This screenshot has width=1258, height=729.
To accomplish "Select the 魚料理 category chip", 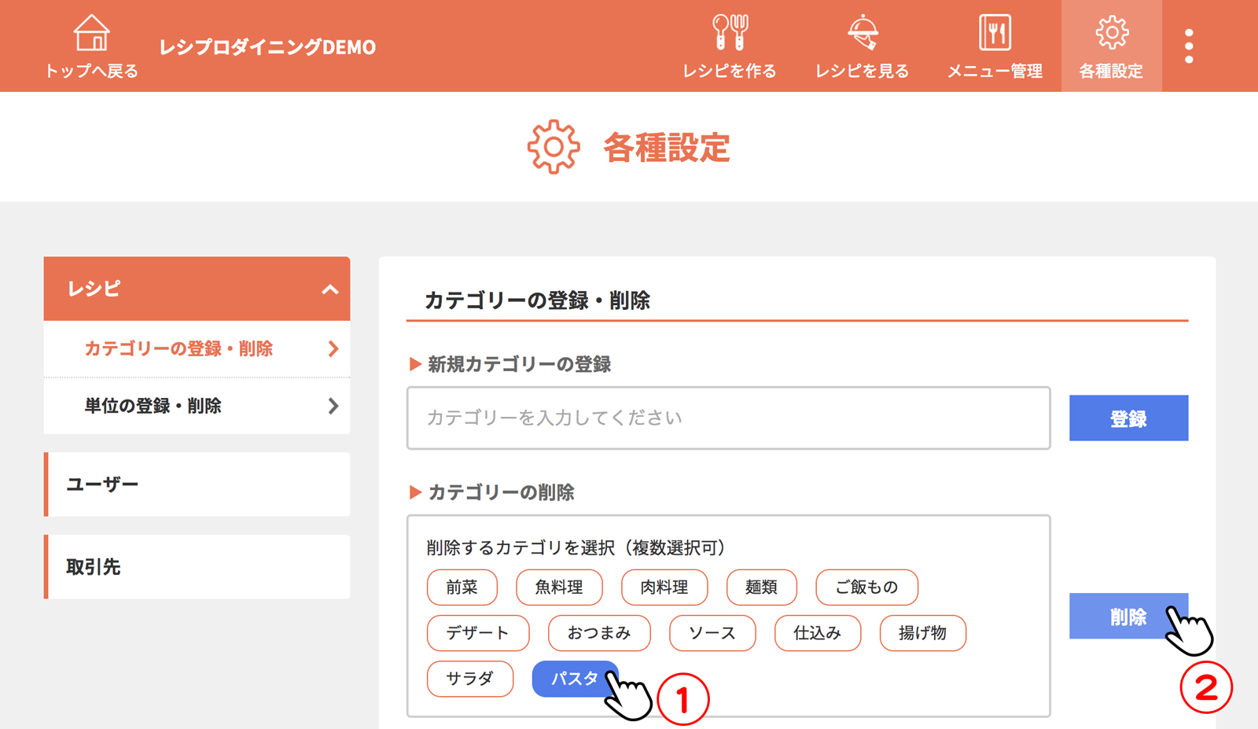I will [559, 587].
